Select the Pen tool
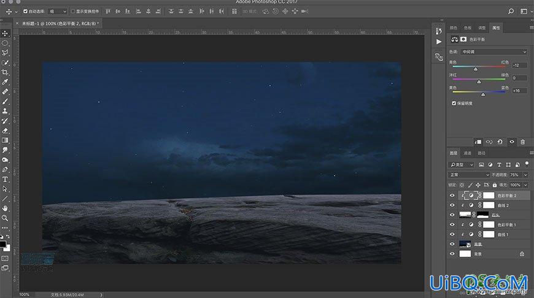The width and height of the screenshot is (534, 298). pos(5,169)
